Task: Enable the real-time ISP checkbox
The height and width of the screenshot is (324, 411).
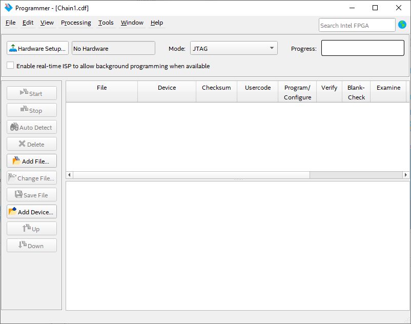Action: tap(10, 65)
